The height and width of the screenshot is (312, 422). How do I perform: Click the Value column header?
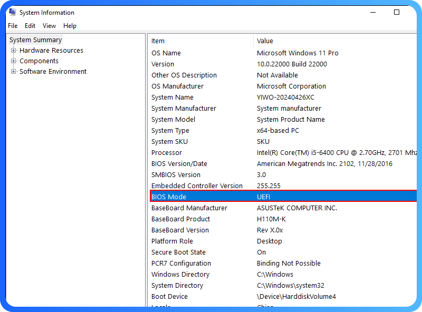[x=335, y=41]
